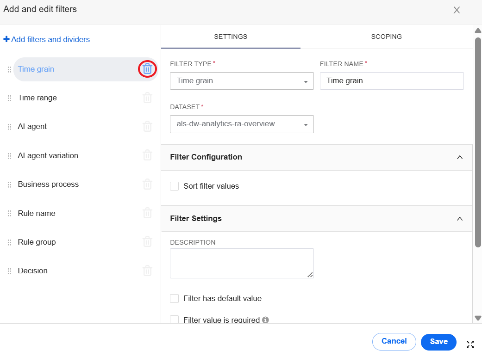Viewport: 482px width, 357px height.
Task: Click the Description resize grip
Action: pyautogui.click(x=310, y=275)
